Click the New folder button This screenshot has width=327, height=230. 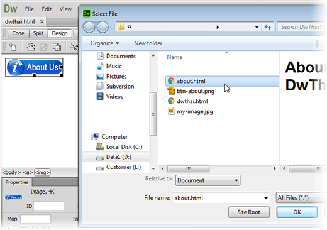148,43
